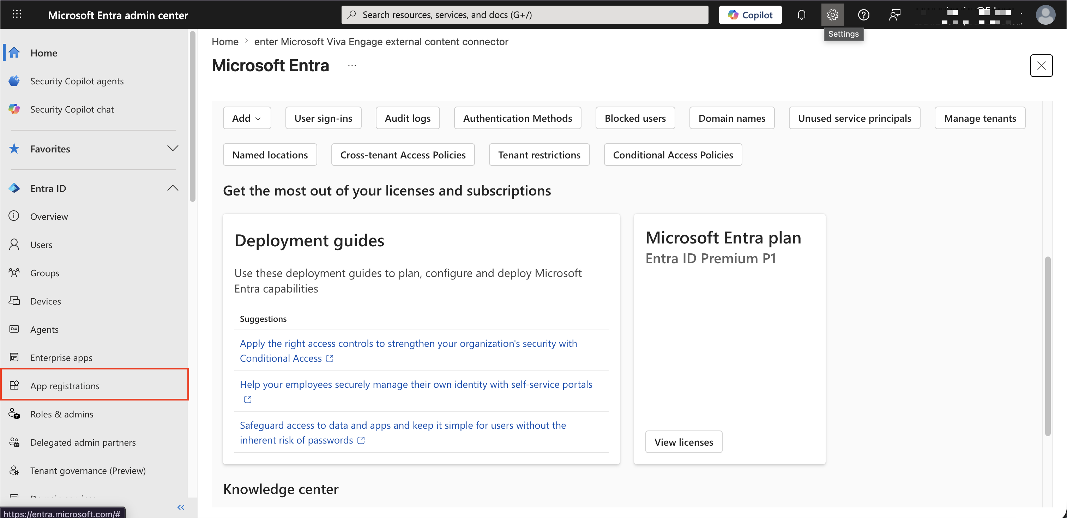The height and width of the screenshot is (518, 1067).
Task: Select the Favorites star icon
Action: coord(14,148)
